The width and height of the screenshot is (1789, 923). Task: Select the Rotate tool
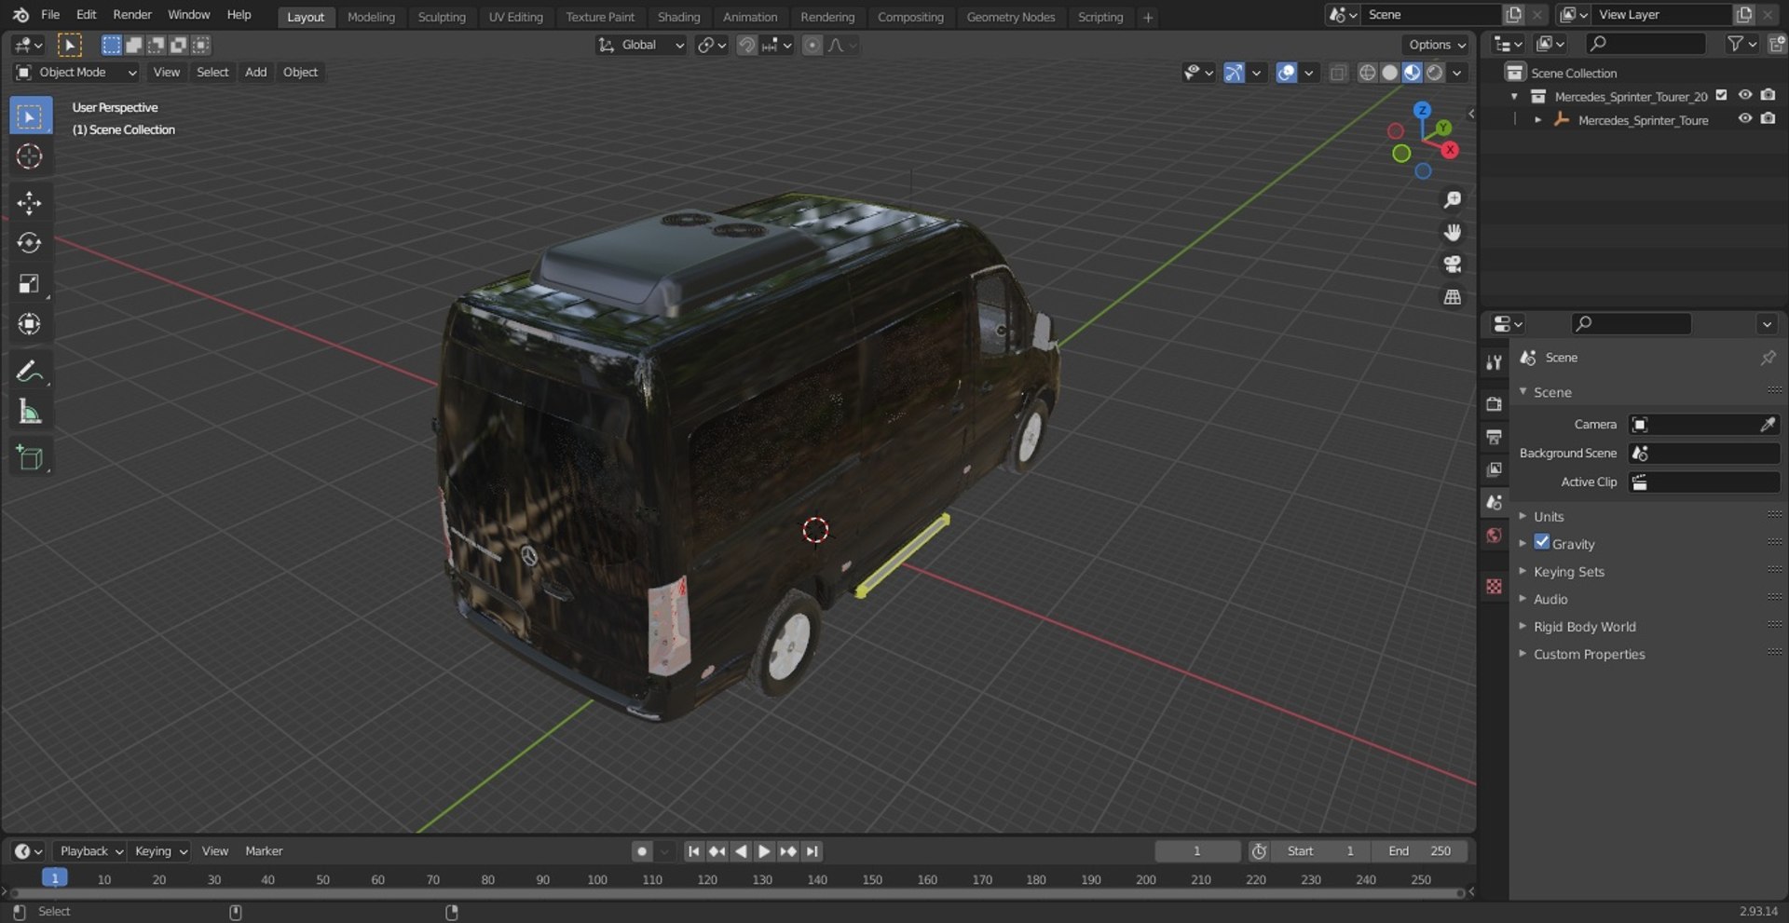[x=30, y=243]
